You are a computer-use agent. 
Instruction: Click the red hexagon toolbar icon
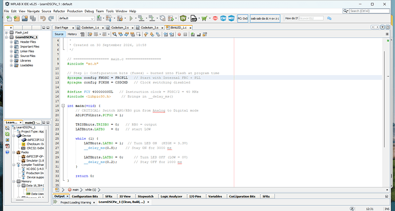(215, 18)
